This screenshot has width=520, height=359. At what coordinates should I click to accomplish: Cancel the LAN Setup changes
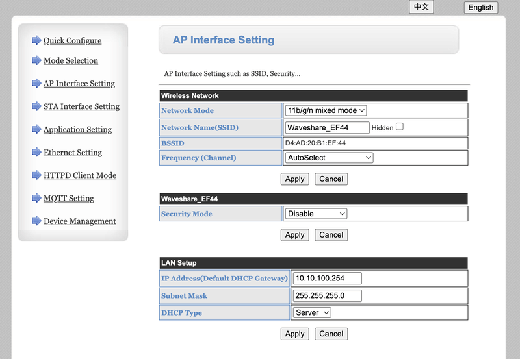point(331,334)
